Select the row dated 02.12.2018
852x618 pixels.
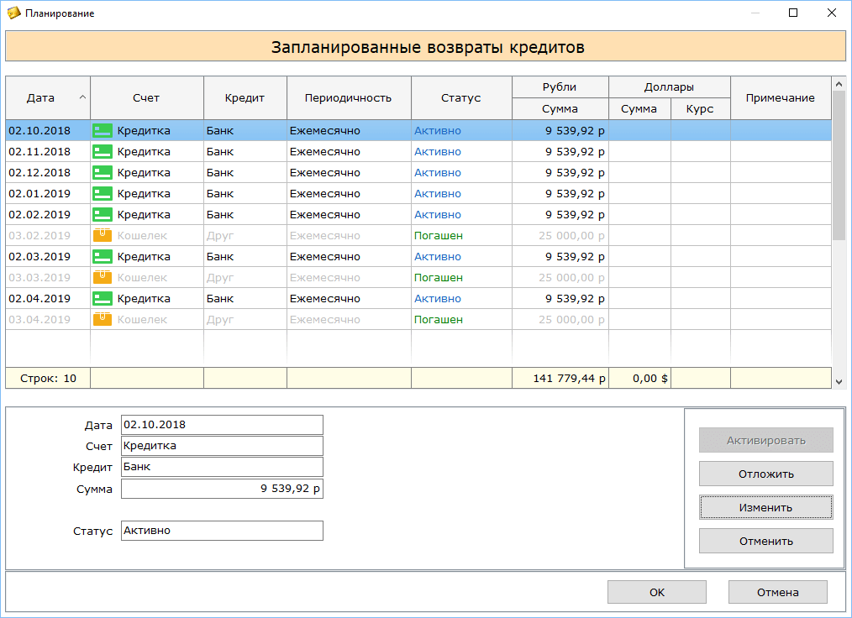pyautogui.click(x=418, y=173)
